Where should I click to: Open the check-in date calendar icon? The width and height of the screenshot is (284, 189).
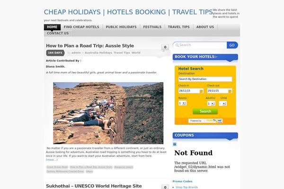201,91
